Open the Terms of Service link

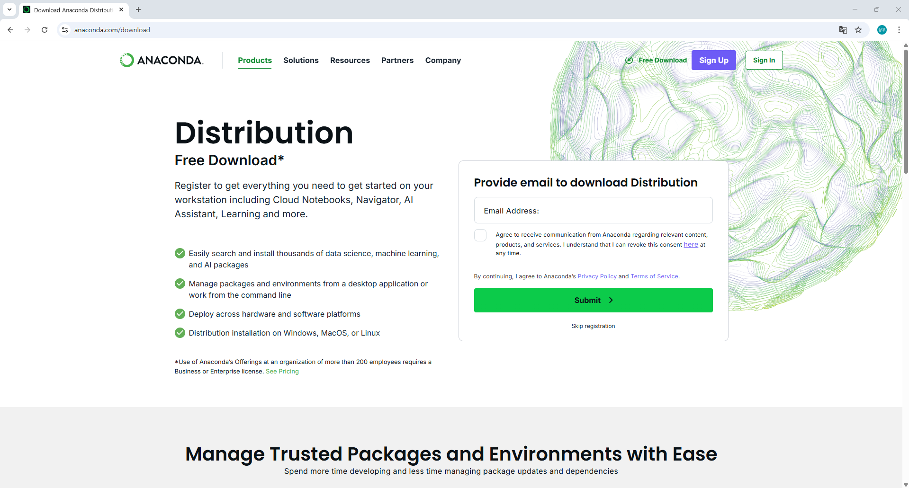pos(654,276)
